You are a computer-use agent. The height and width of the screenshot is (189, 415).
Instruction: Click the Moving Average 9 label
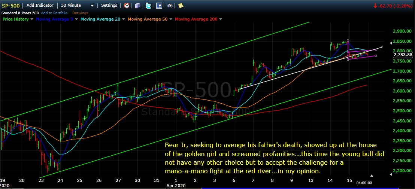tap(54, 19)
